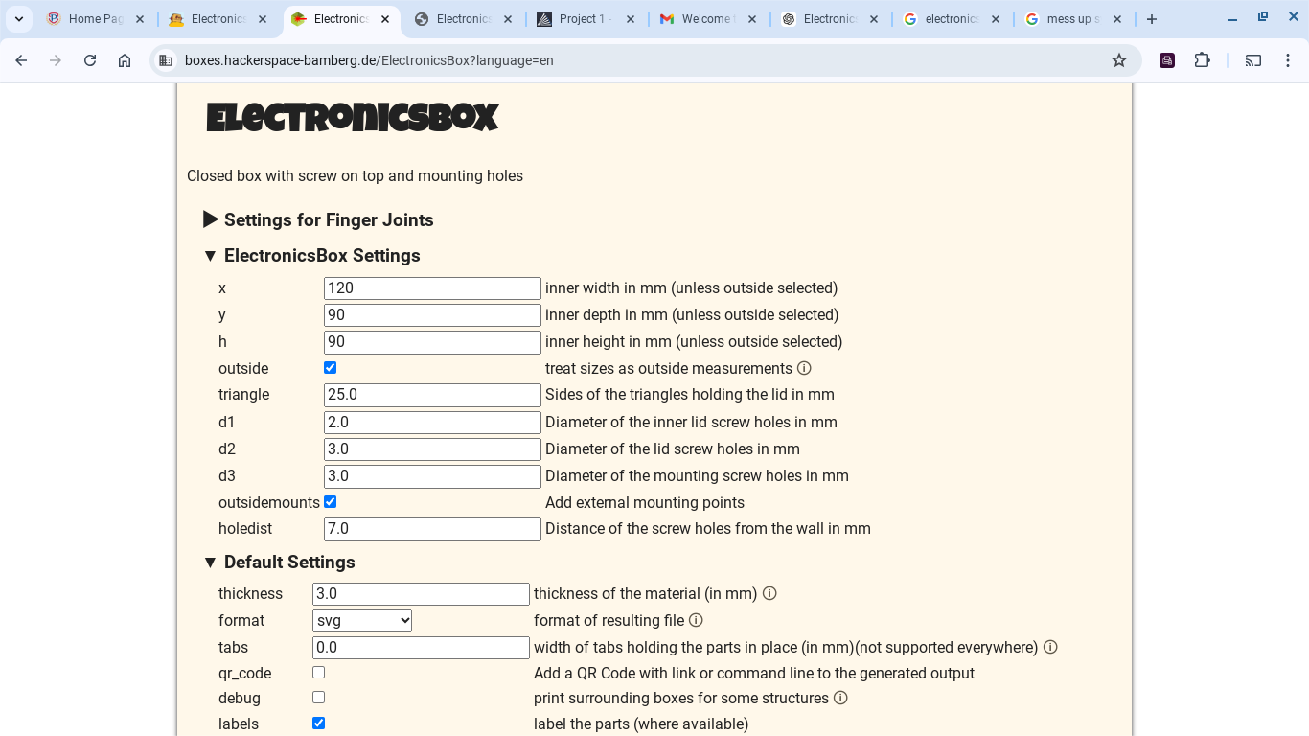
Task: View site information icon in address bar
Action: pyautogui.click(x=166, y=60)
